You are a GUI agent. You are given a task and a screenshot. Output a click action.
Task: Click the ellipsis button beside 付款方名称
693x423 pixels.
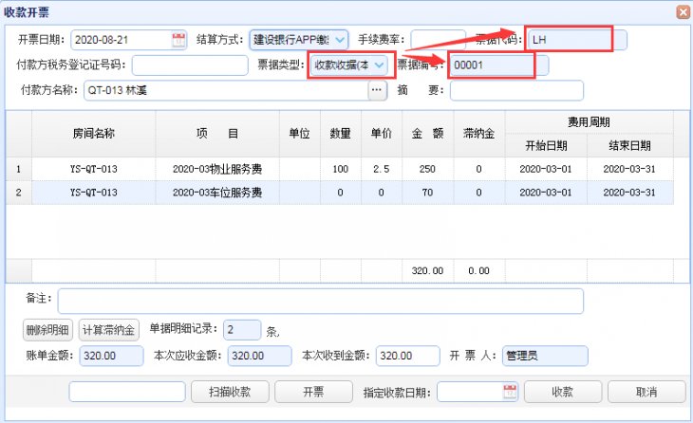378,90
